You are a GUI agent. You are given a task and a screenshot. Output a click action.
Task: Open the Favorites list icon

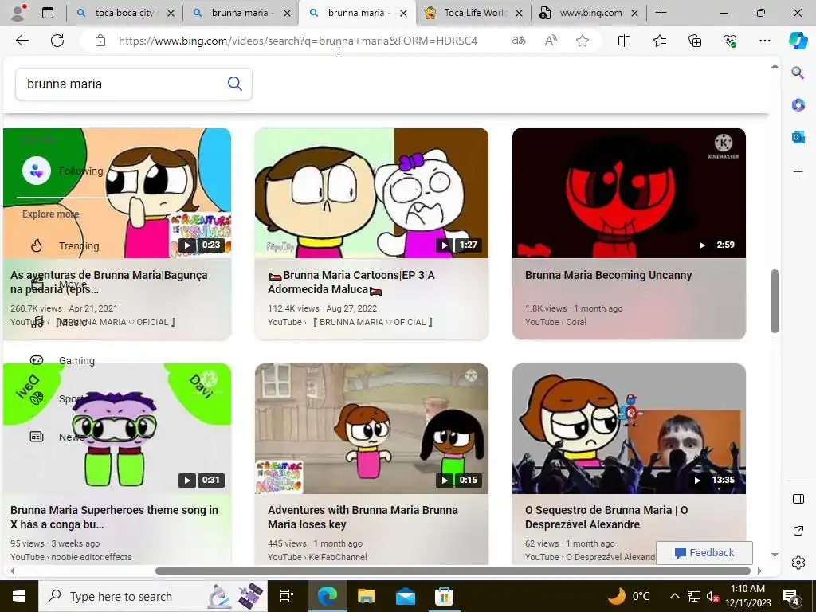[x=659, y=41]
